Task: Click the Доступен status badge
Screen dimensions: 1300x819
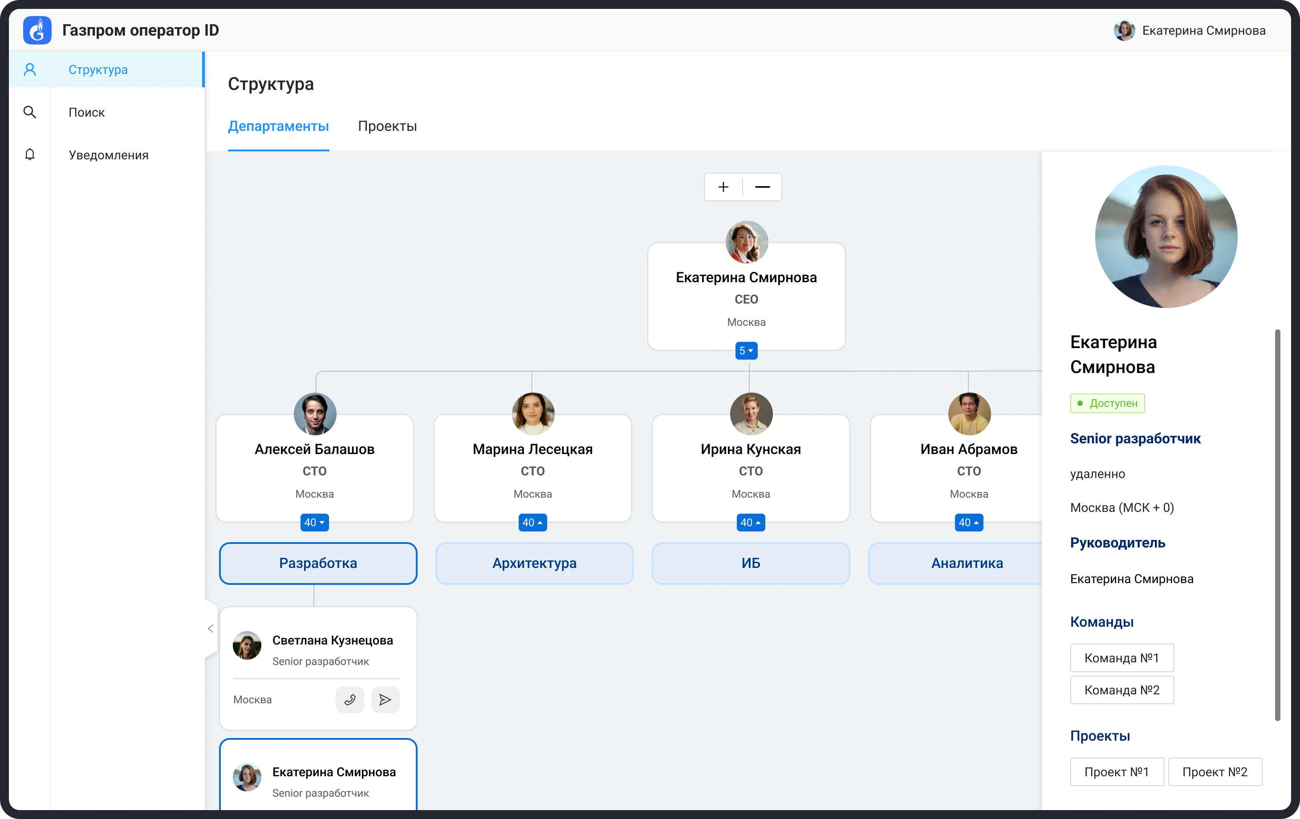Action: point(1107,403)
